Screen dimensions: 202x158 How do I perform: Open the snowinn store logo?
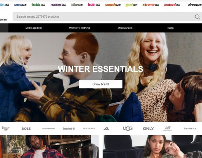(20, 5)
